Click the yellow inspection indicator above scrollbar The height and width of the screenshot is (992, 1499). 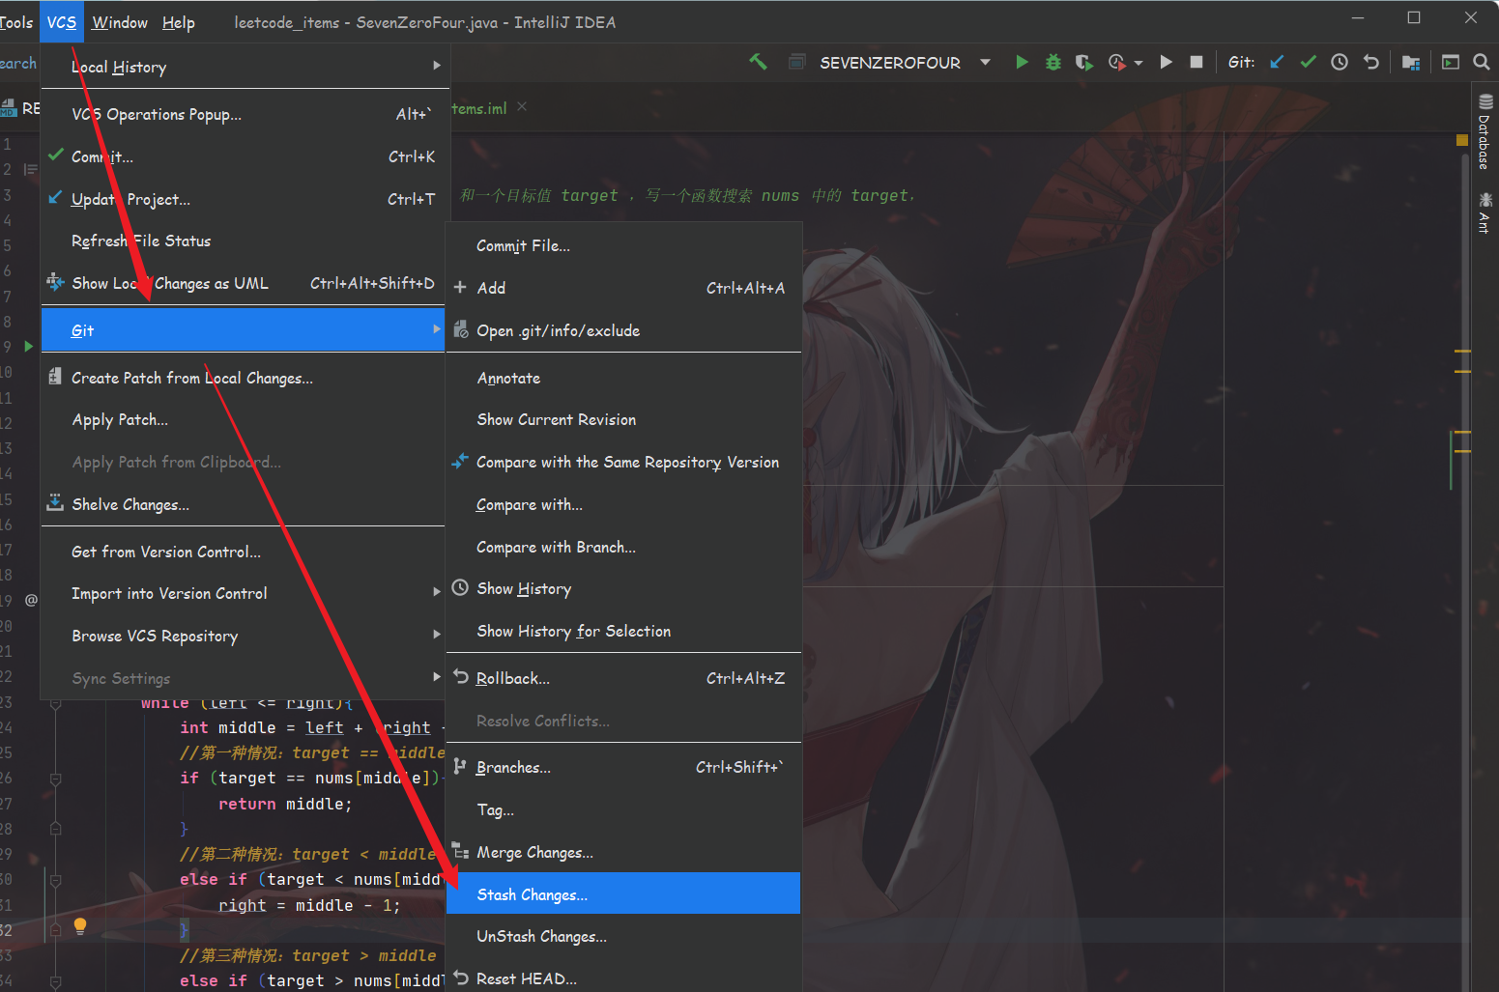[x=1462, y=140]
